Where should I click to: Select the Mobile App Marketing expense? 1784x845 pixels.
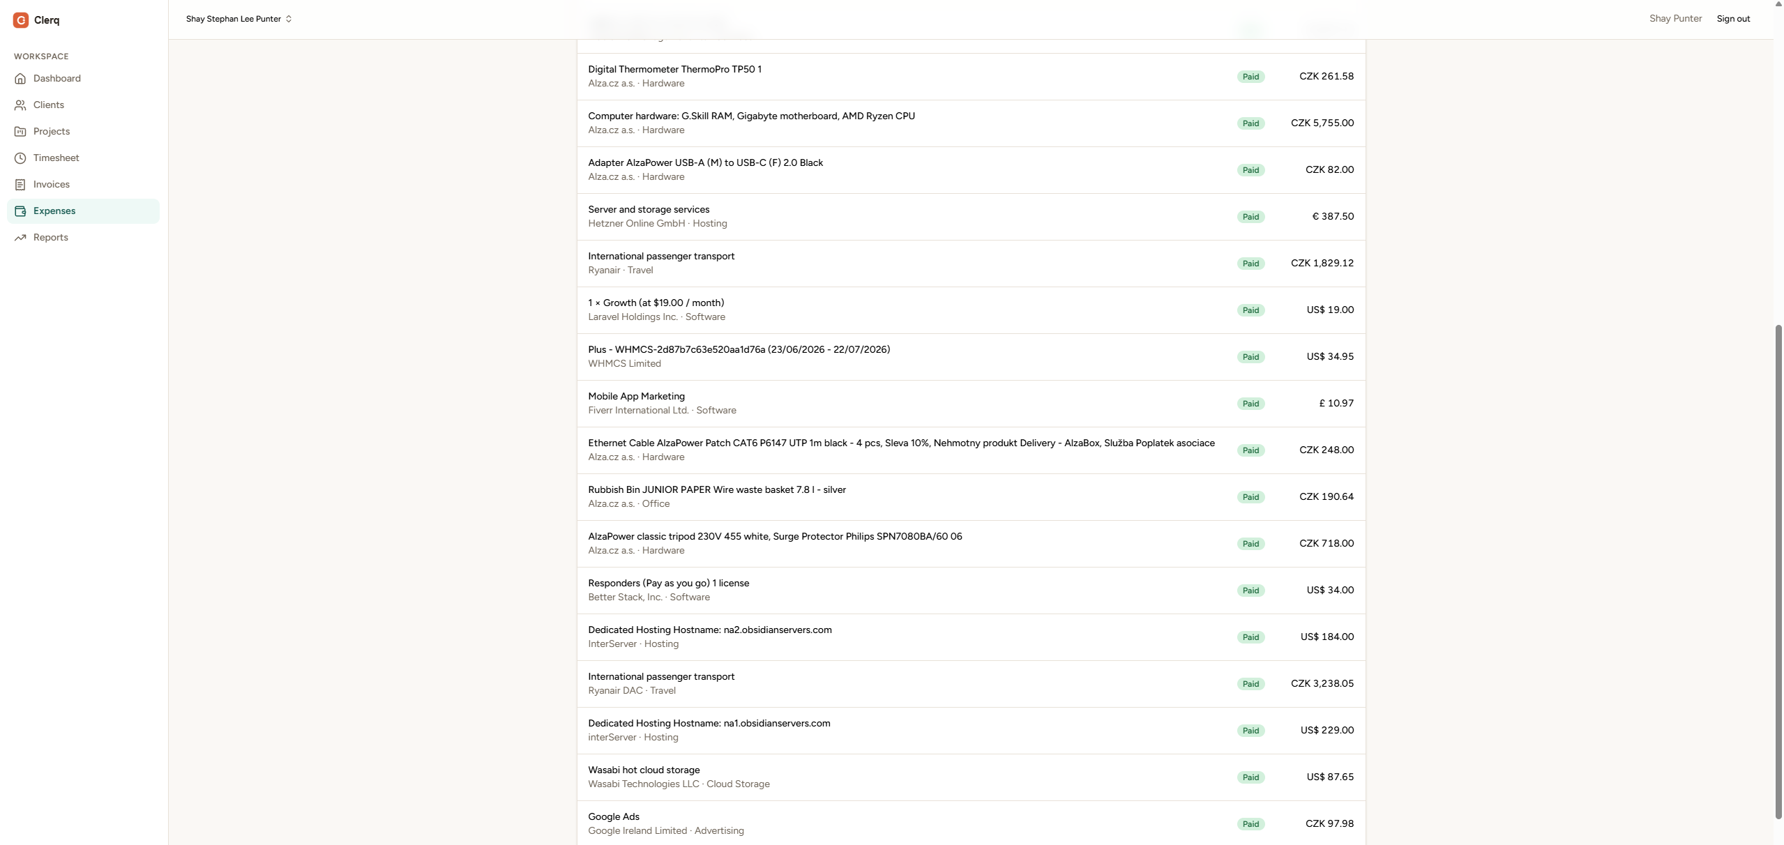pyautogui.click(x=971, y=404)
